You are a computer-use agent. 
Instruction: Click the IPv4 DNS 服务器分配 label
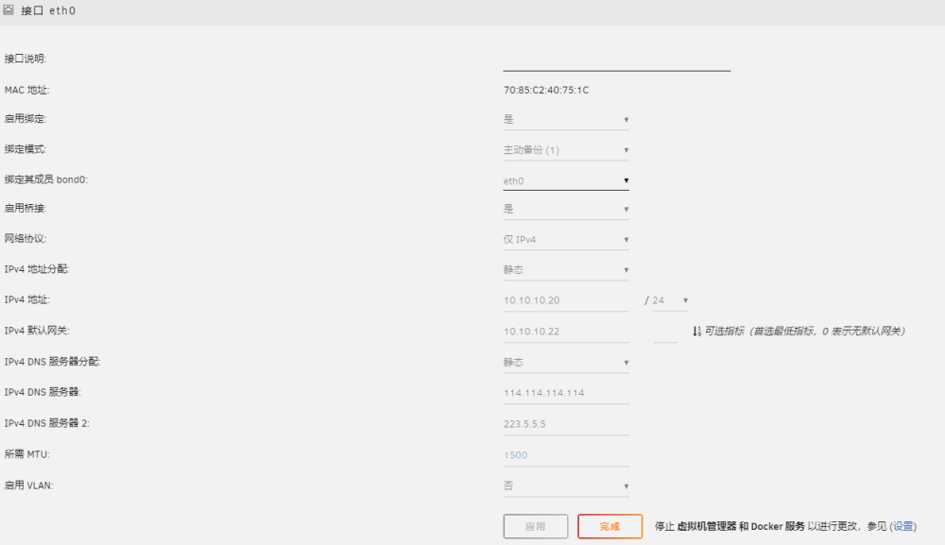pyautogui.click(x=52, y=362)
